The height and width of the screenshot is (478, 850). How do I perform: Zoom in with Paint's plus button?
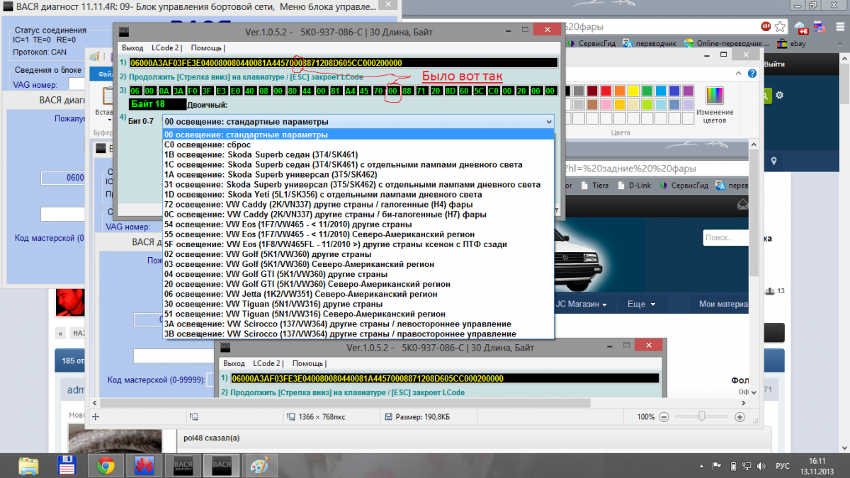[739, 417]
